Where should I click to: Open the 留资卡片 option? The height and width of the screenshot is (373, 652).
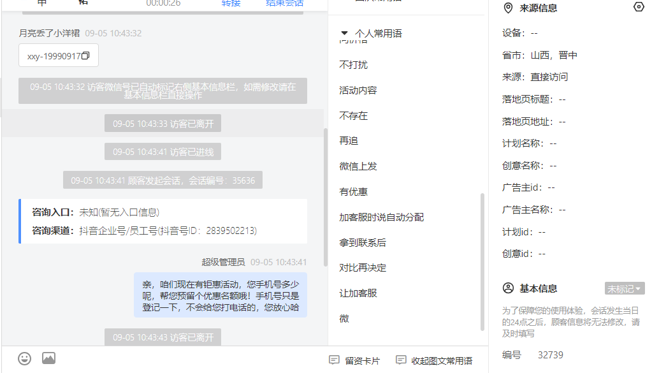[x=362, y=360]
